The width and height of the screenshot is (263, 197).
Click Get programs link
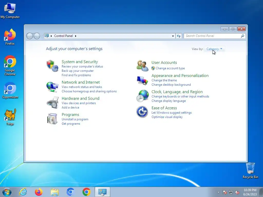point(71,124)
